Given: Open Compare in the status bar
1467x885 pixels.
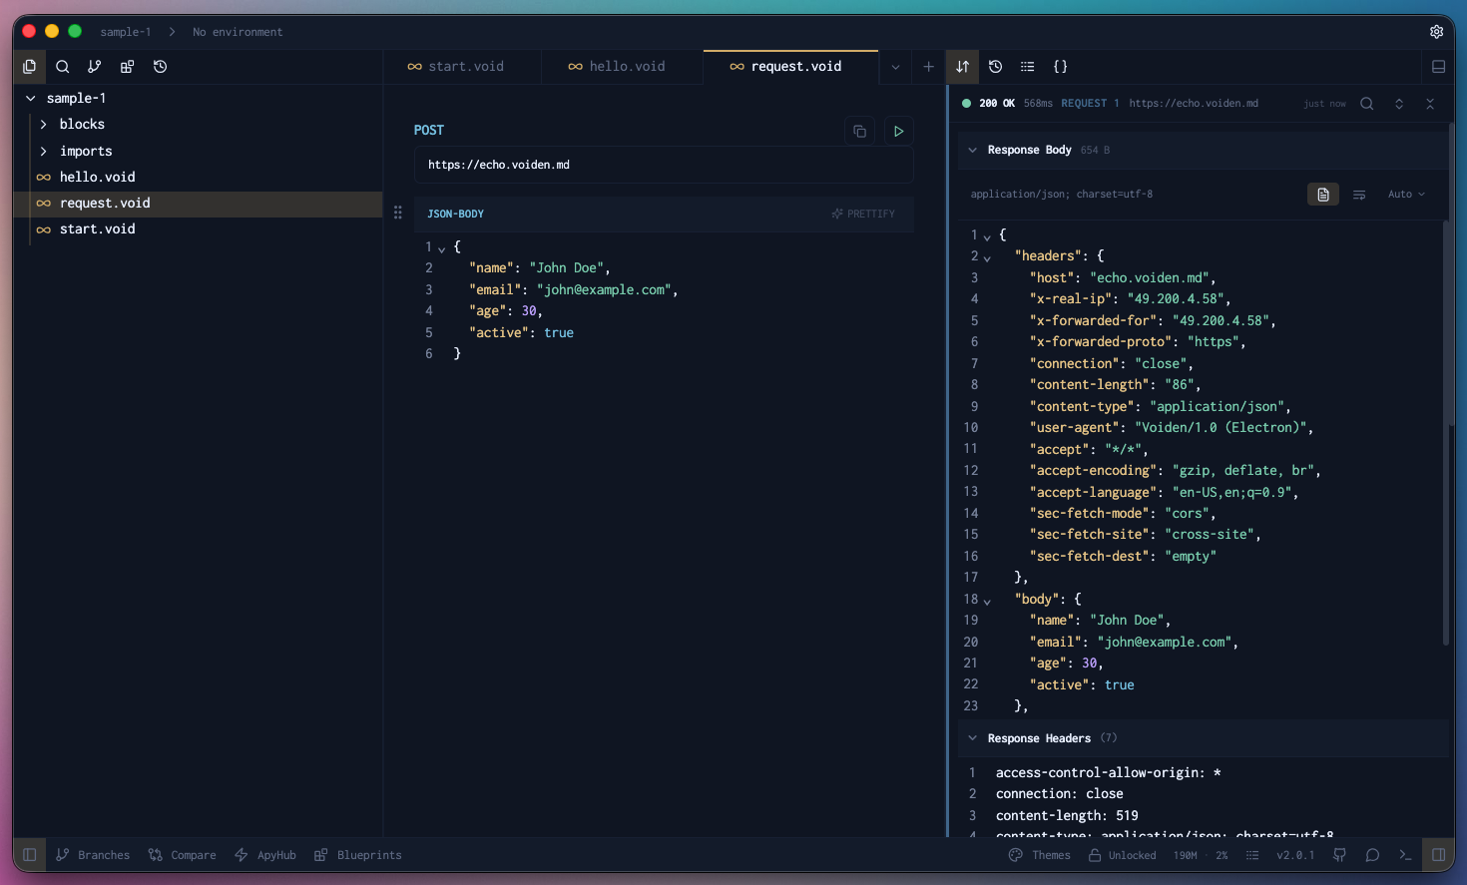Looking at the screenshot, I should coord(183,855).
